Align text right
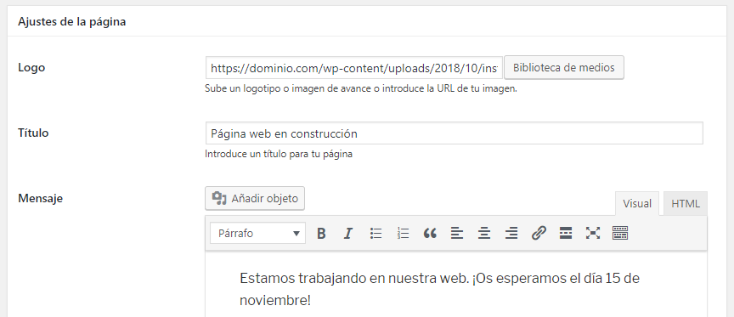Screen dimensions: 734x317 pyautogui.click(x=511, y=233)
